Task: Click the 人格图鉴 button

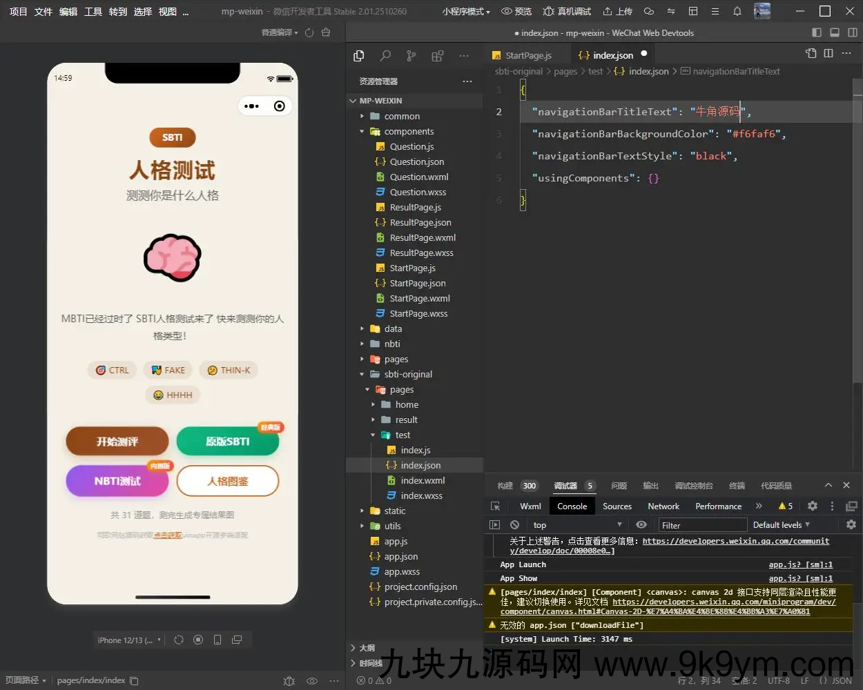Action: pyautogui.click(x=228, y=482)
